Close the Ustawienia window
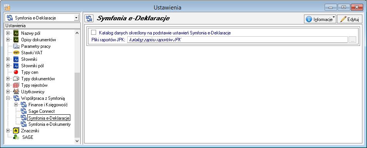Viewport: 367px width, 148px height. pos(357,7)
